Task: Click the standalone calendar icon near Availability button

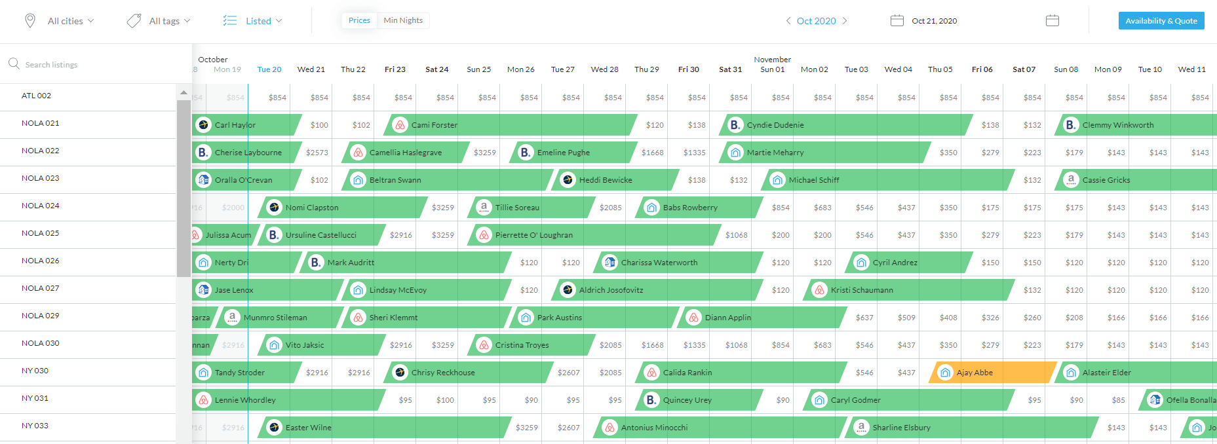Action: [x=1052, y=21]
